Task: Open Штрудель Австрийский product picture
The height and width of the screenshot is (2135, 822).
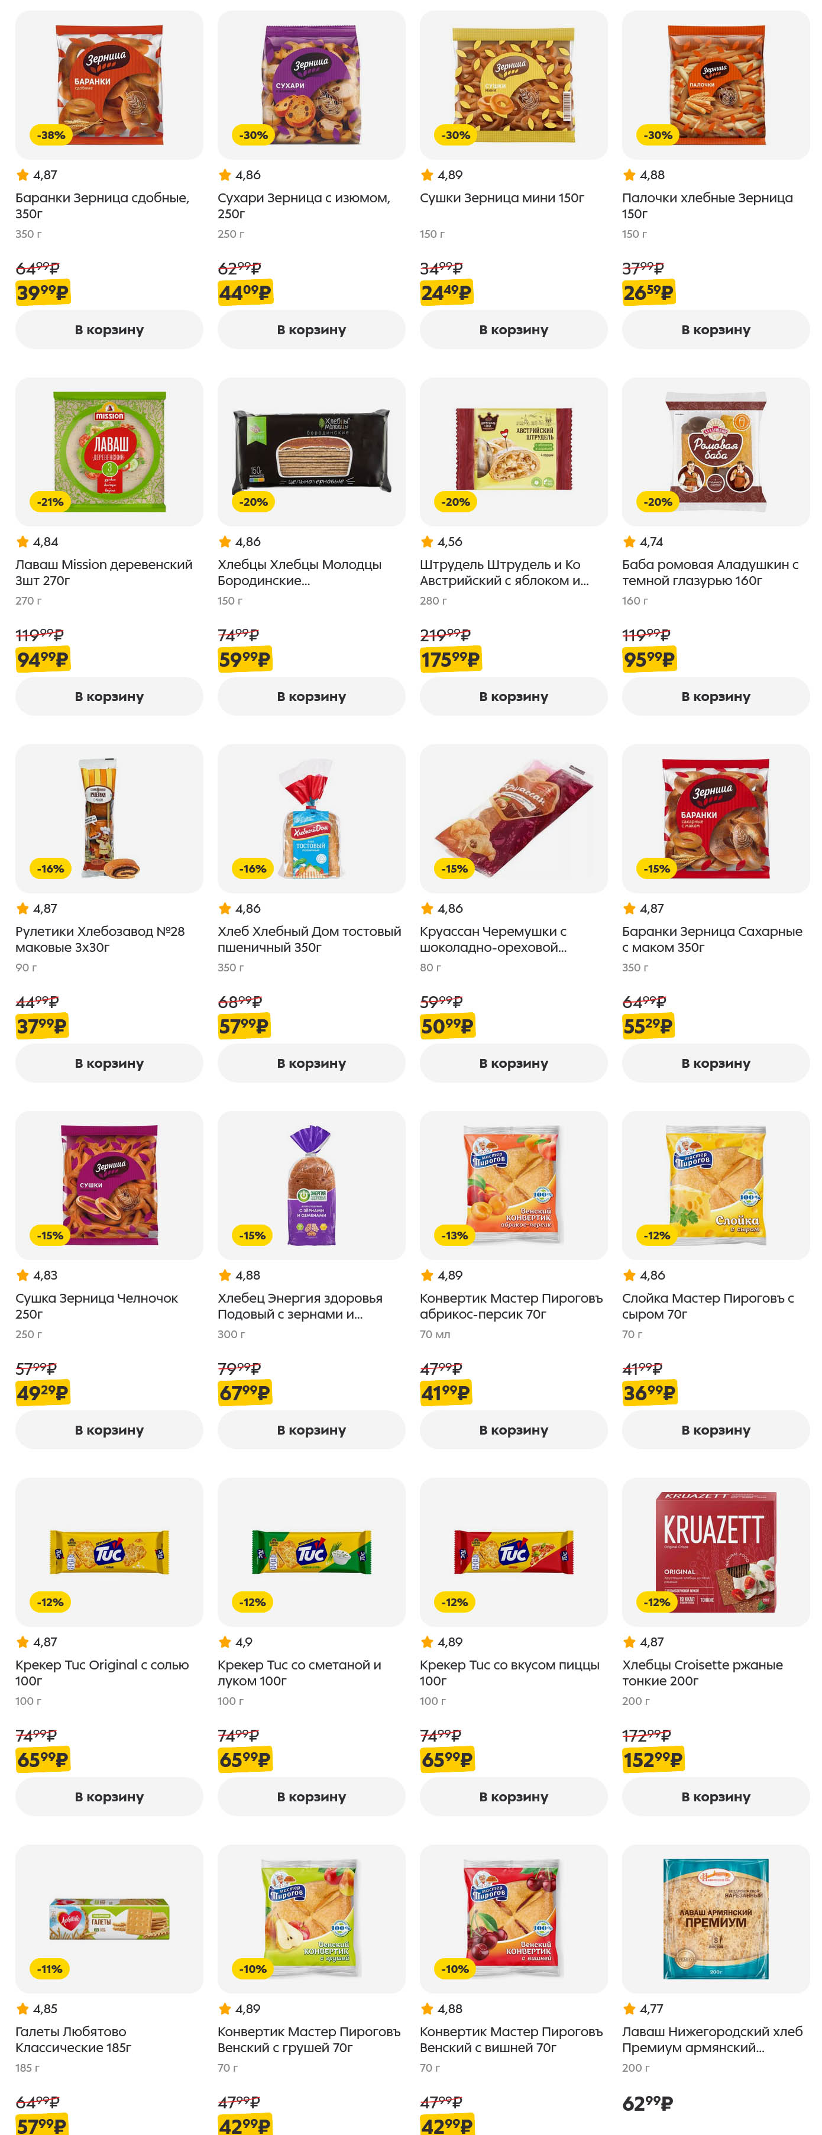Action: [513, 451]
